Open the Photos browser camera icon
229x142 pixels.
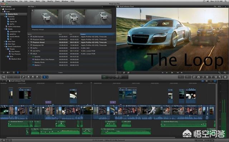199,77
